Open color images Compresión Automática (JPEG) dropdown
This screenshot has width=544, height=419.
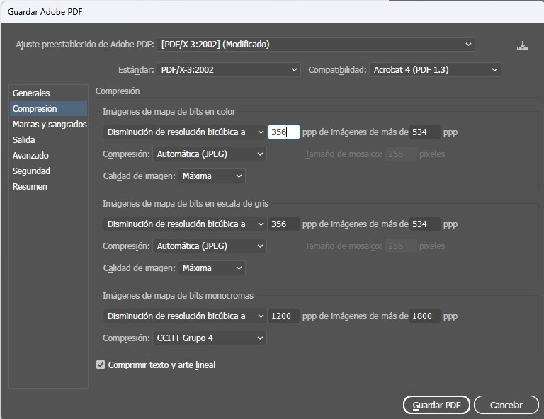pyautogui.click(x=209, y=154)
